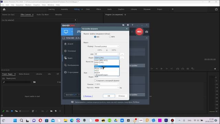
Task: Open the audio frequency (Частота) dropdown
Action: [107, 87]
